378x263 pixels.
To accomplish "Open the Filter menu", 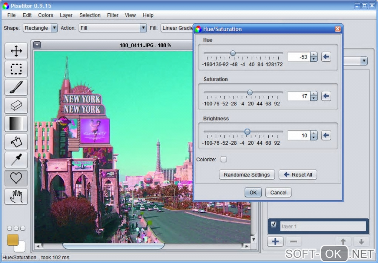I will 113,15.
